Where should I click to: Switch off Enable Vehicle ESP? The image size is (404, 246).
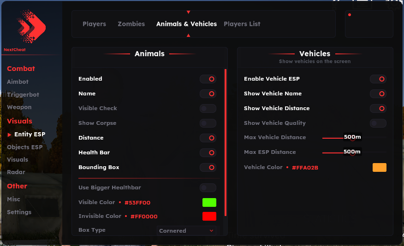[x=378, y=79]
